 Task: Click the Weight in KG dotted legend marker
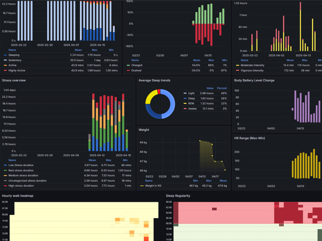point(142,186)
